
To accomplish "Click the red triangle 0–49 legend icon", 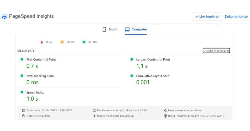I will pyautogui.click(x=42, y=42).
